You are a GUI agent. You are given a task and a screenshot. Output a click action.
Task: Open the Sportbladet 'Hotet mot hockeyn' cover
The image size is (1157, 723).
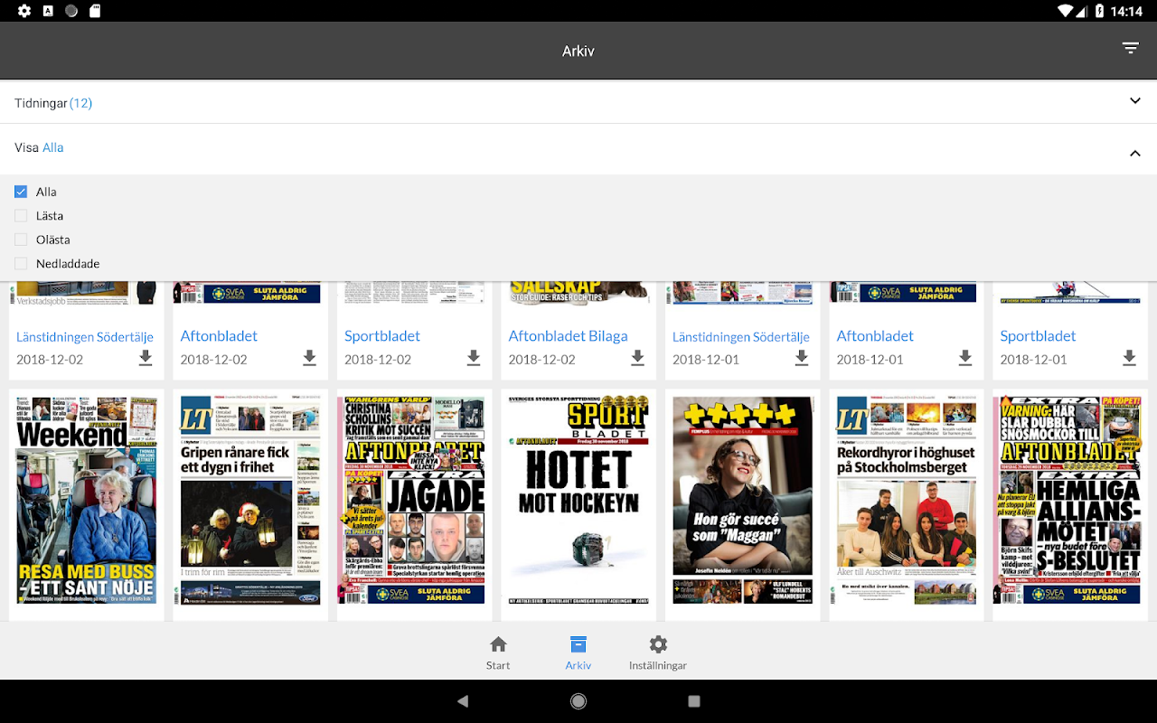click(578, 500)
